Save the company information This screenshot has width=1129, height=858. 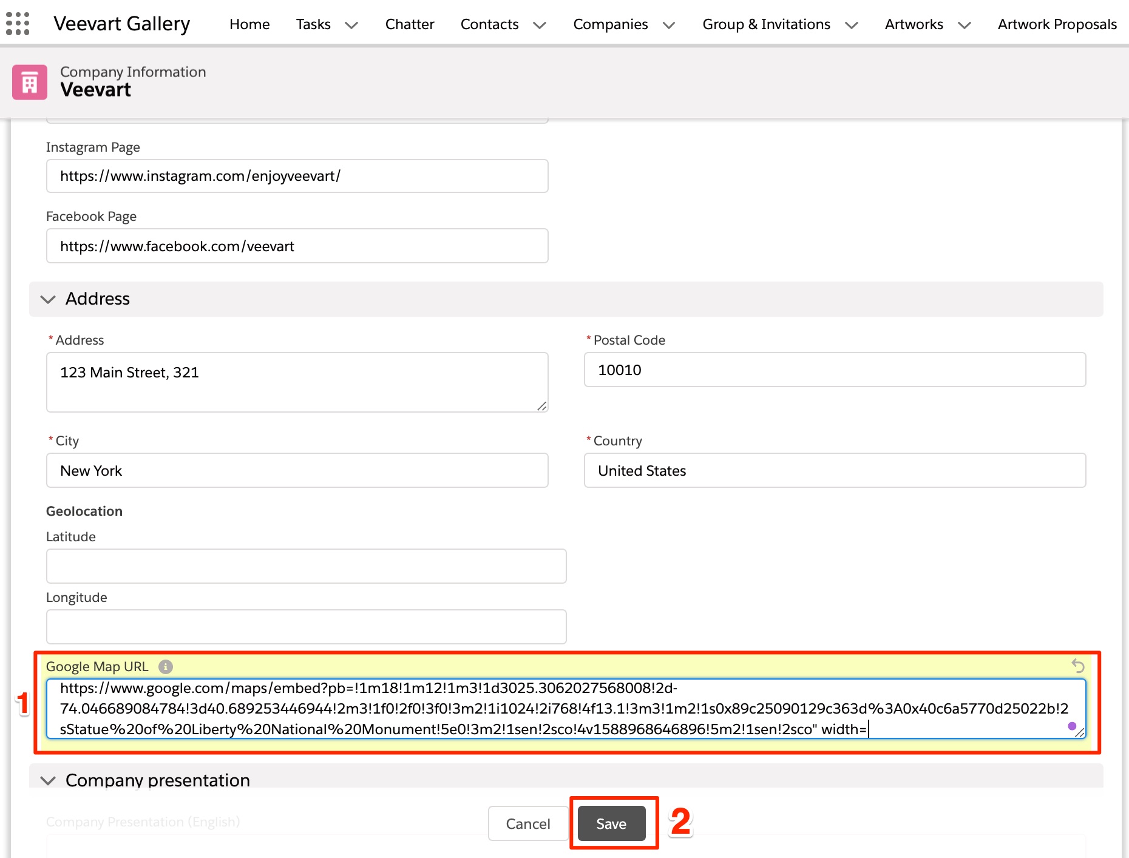point(611,823)
